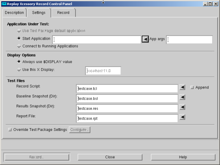Click the Report File testcase.rpt field
This screenshot has width=220, height=165.
(x=127, y=118)
